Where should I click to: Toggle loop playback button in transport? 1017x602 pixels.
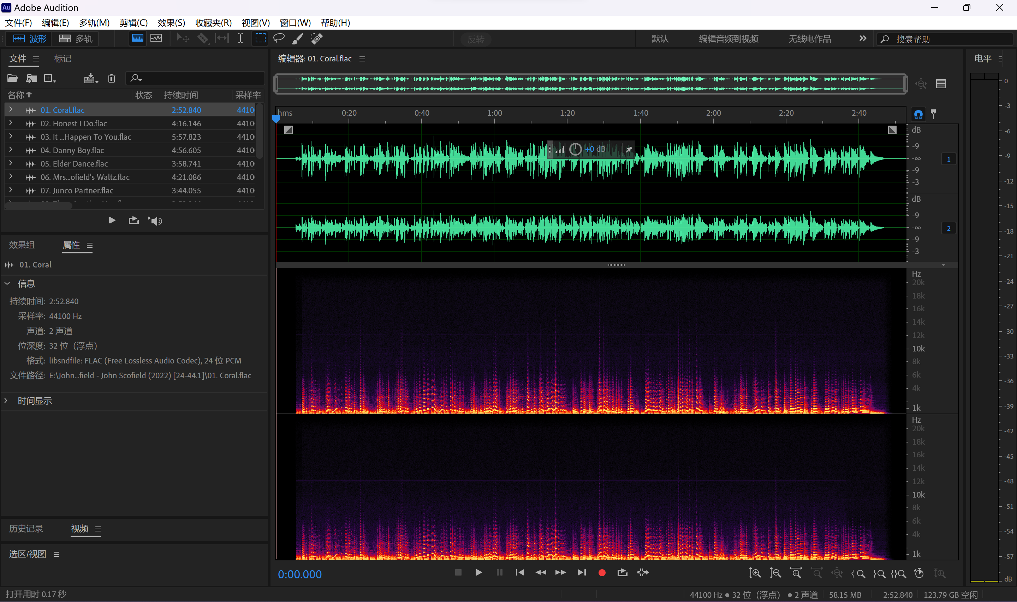click(x=622, y=572)
